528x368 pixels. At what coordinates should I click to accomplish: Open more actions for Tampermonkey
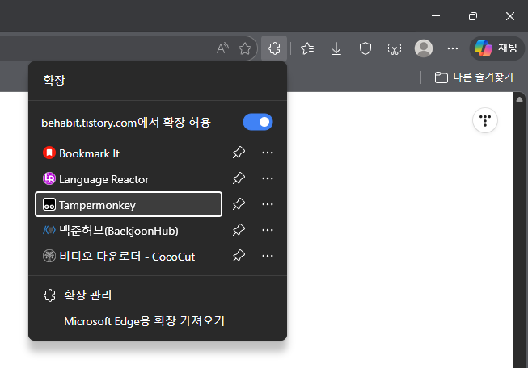point(268,204)
